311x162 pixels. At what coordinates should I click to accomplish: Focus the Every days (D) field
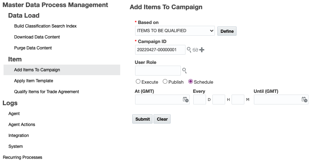pos(200,100)
